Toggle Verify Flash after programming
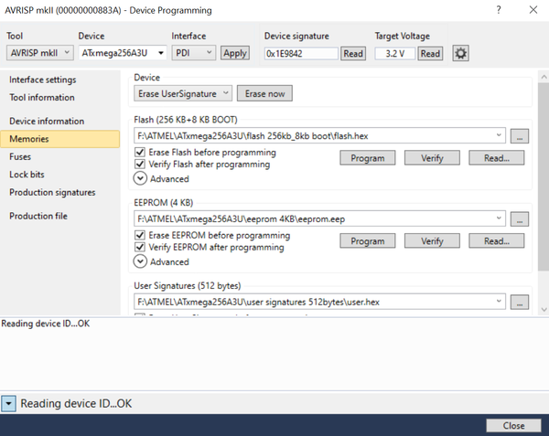549x436 pixels. (140, 164)
